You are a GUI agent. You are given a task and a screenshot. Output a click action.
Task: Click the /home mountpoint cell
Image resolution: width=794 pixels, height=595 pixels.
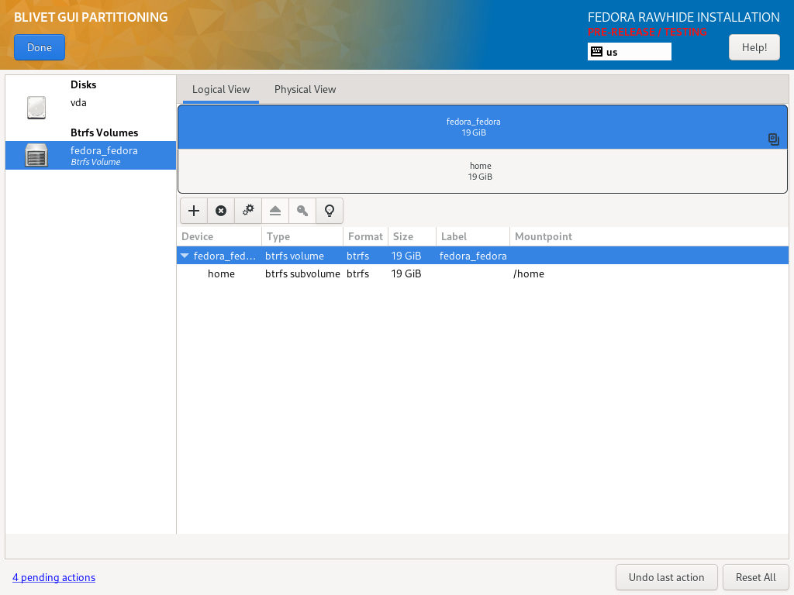coord(529,273)
